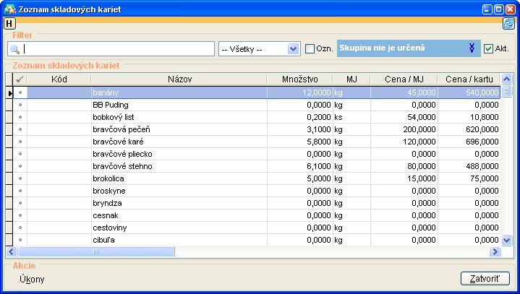
Task: Click the row marker dot for cesnak
Action: [x=20, y=215]
